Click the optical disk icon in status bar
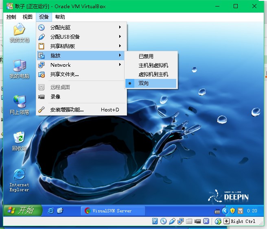This screenshot has height=229, width=267. click(163, 221)
